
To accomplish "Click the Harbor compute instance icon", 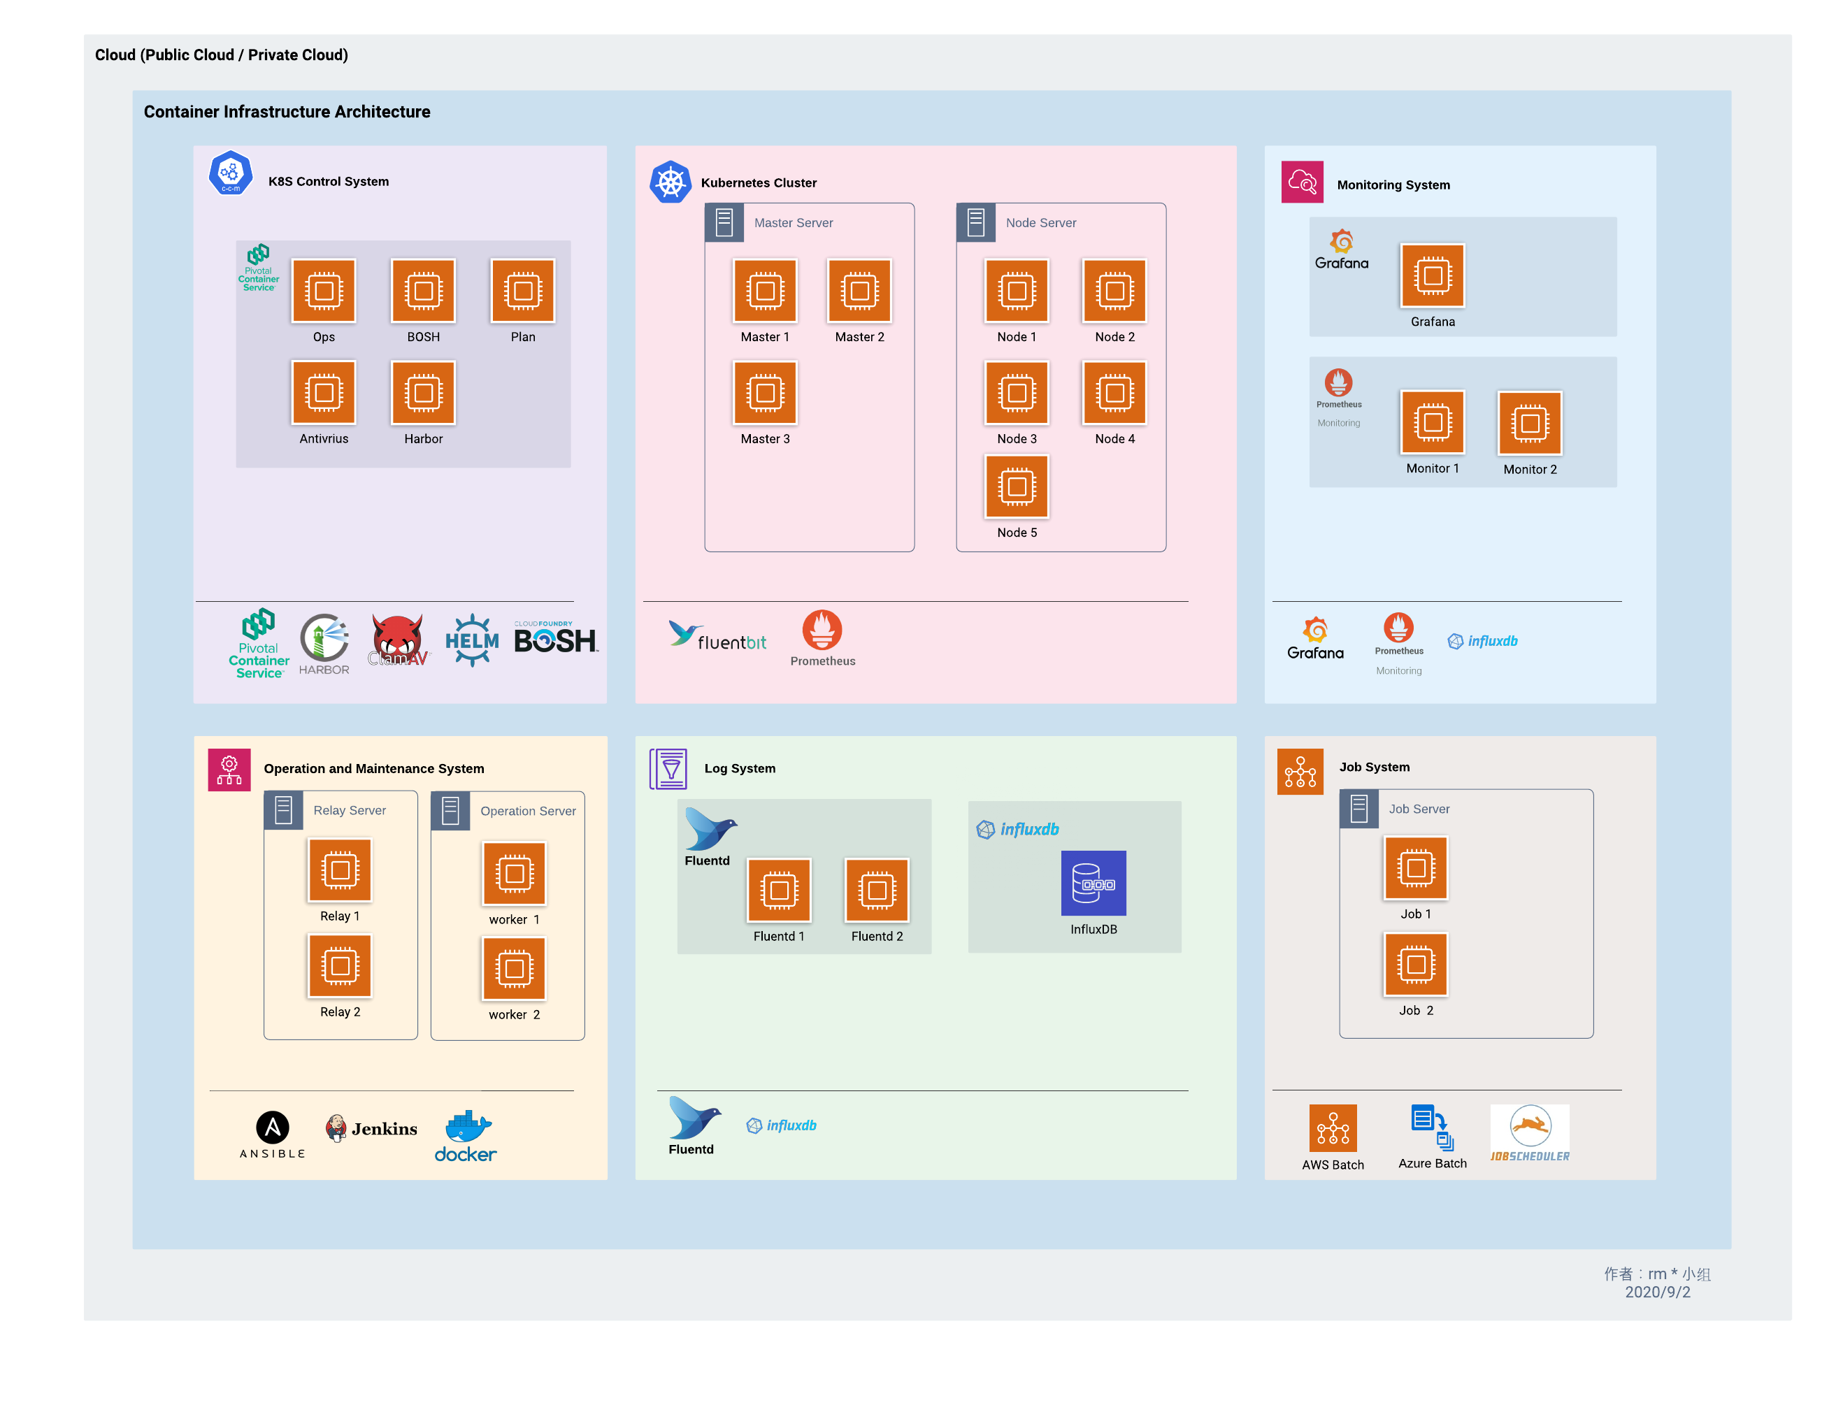I will click(x=423, y=393).
